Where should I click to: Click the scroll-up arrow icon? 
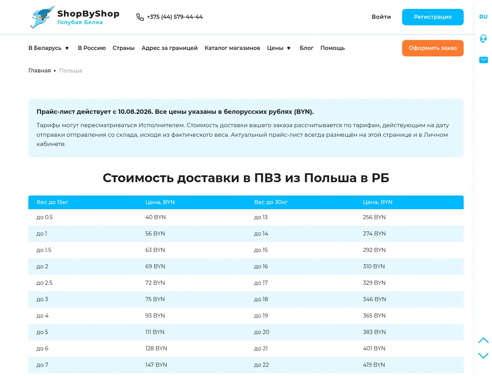point(483,340)
